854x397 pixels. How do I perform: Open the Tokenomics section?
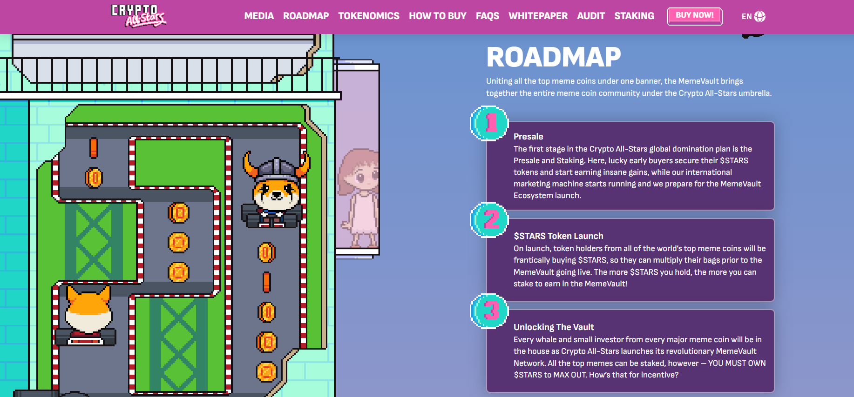[x=369, y=16]
